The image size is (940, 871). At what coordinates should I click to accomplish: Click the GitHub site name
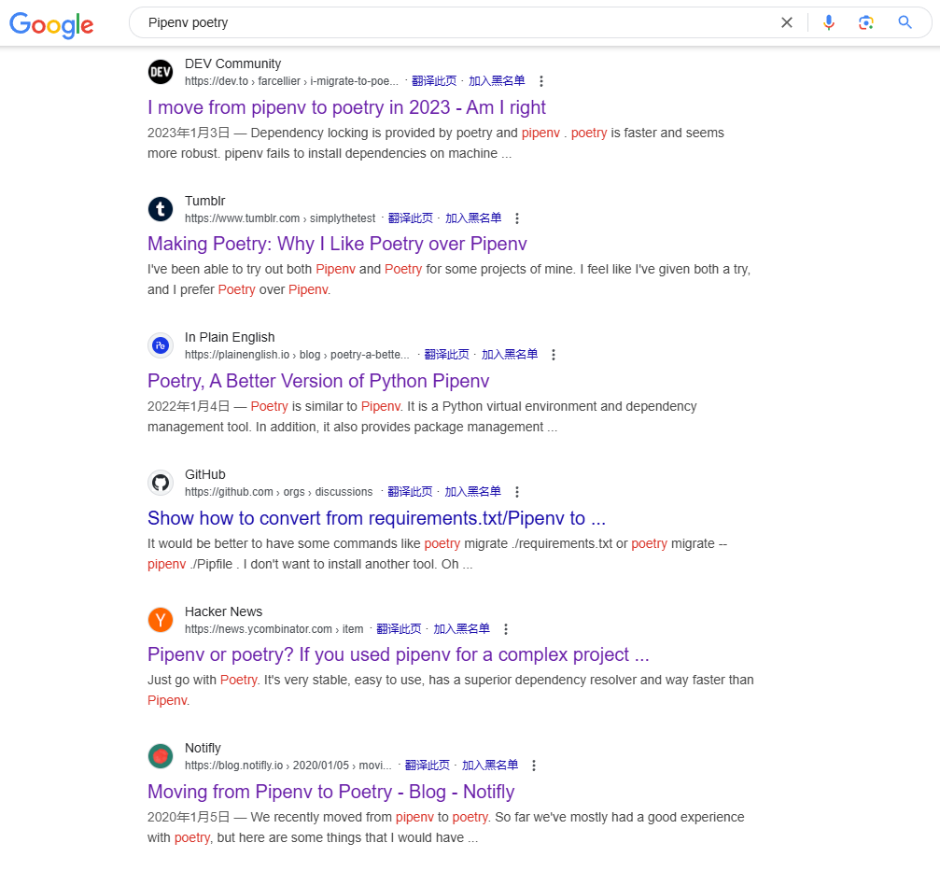pos(205,475)
